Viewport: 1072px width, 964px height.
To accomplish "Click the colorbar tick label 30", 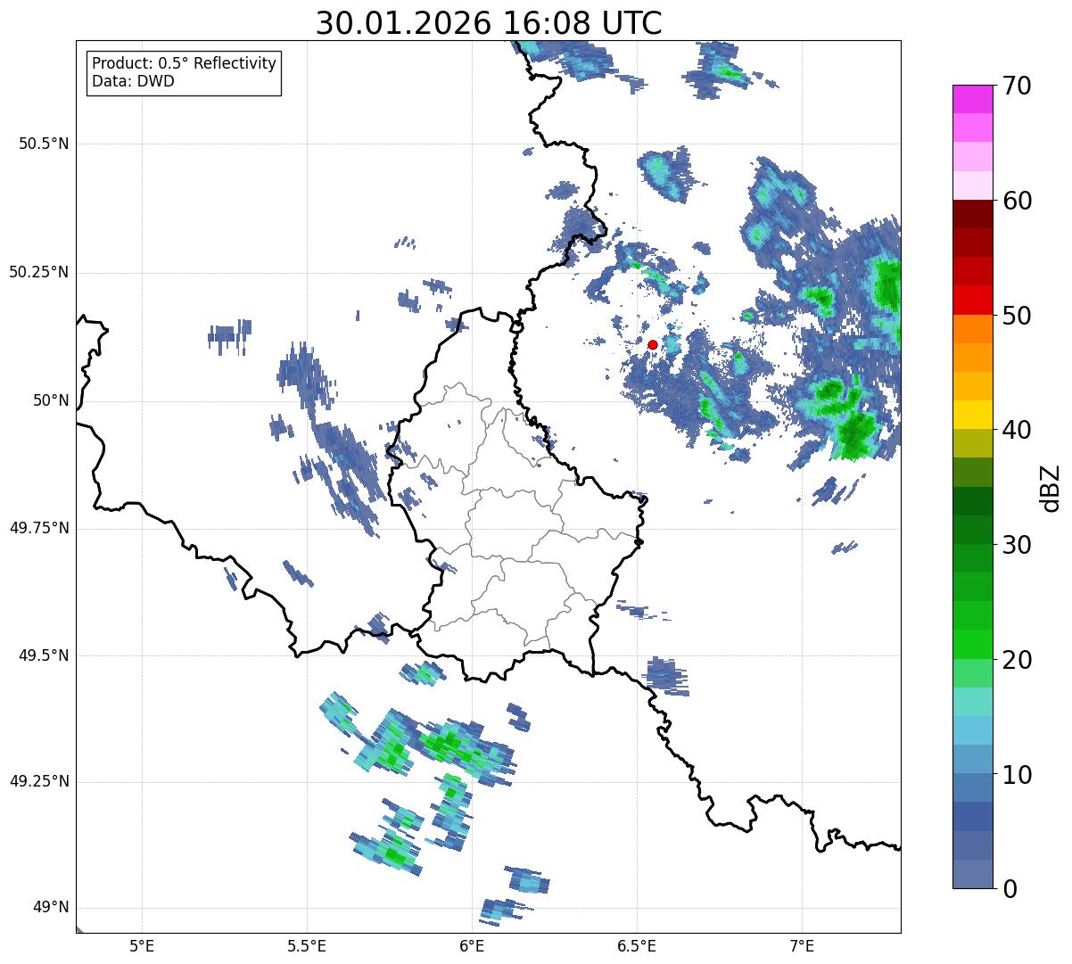I will (x=1017, y=544).
